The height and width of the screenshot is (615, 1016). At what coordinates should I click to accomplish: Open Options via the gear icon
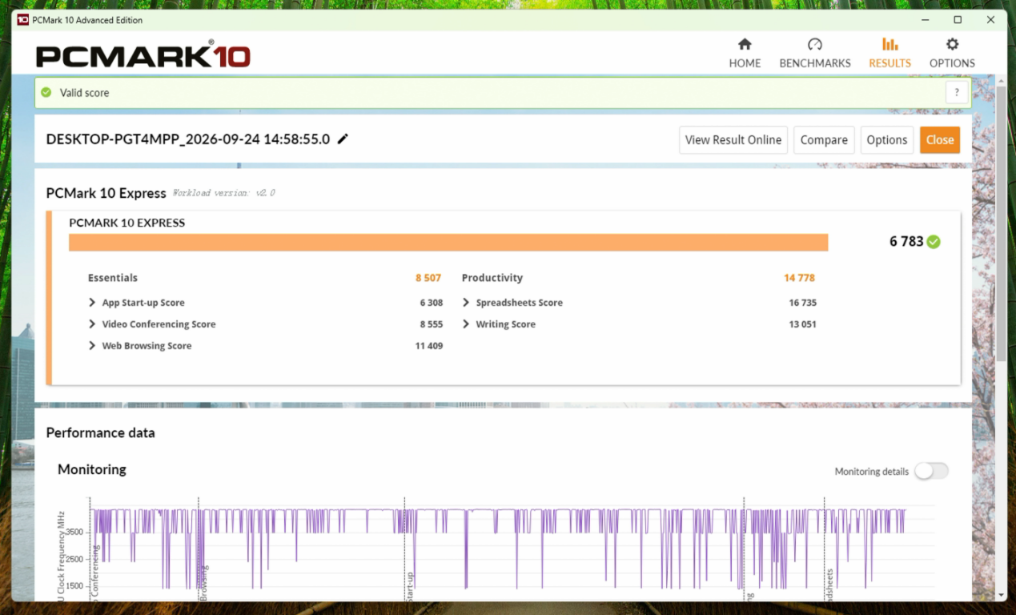pyautogui.click(x=952, y=44)
